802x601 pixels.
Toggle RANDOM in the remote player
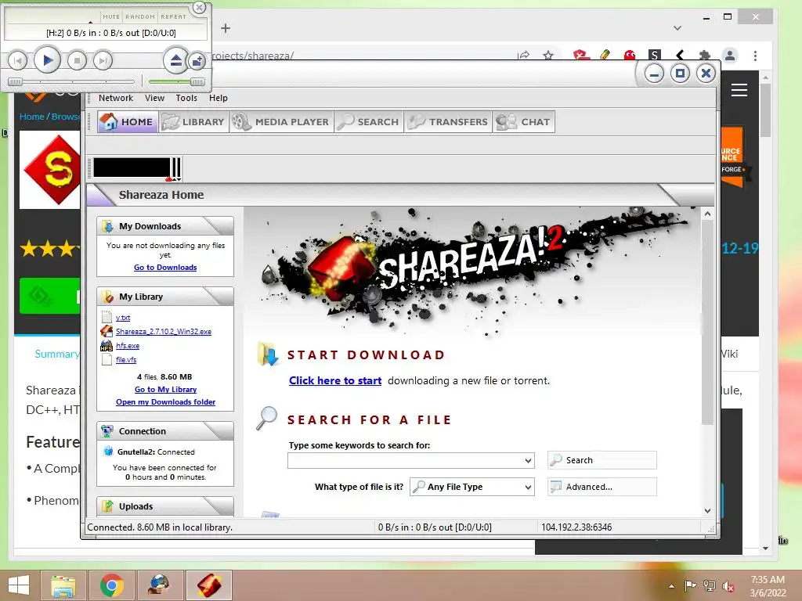[140, 16]
